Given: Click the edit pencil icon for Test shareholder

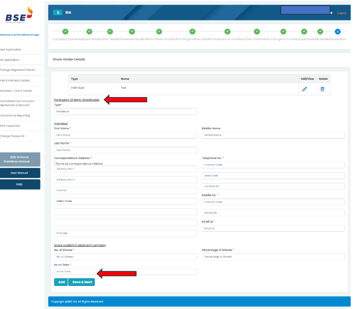Looking at the screenshot, I should click(x=304, y=89).
